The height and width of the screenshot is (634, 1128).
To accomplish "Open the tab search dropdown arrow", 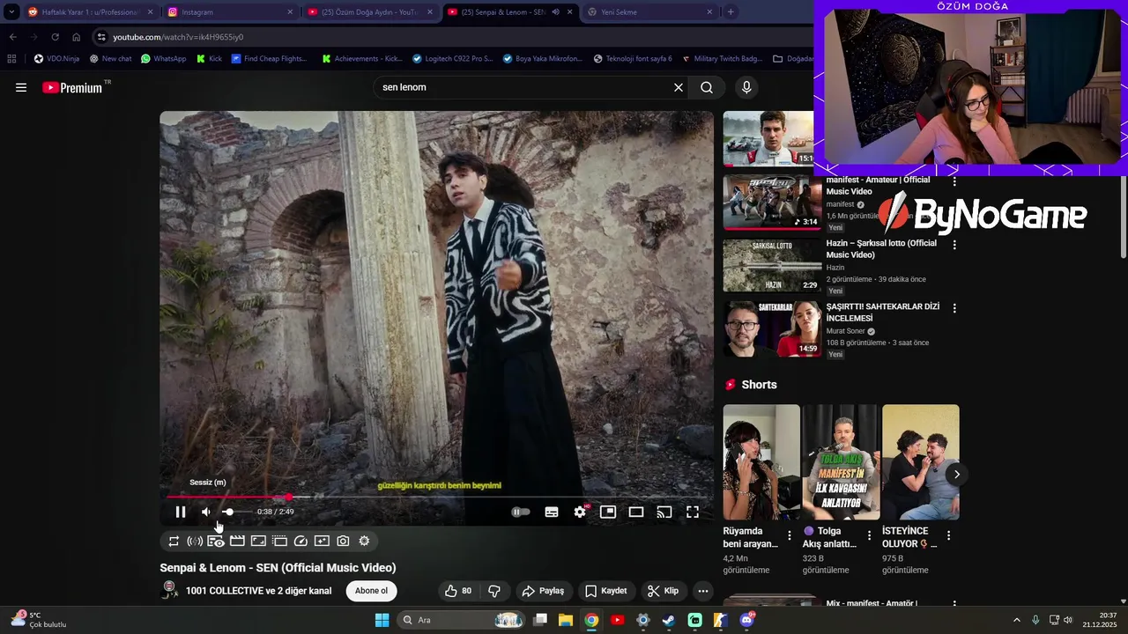I will 11,12.
